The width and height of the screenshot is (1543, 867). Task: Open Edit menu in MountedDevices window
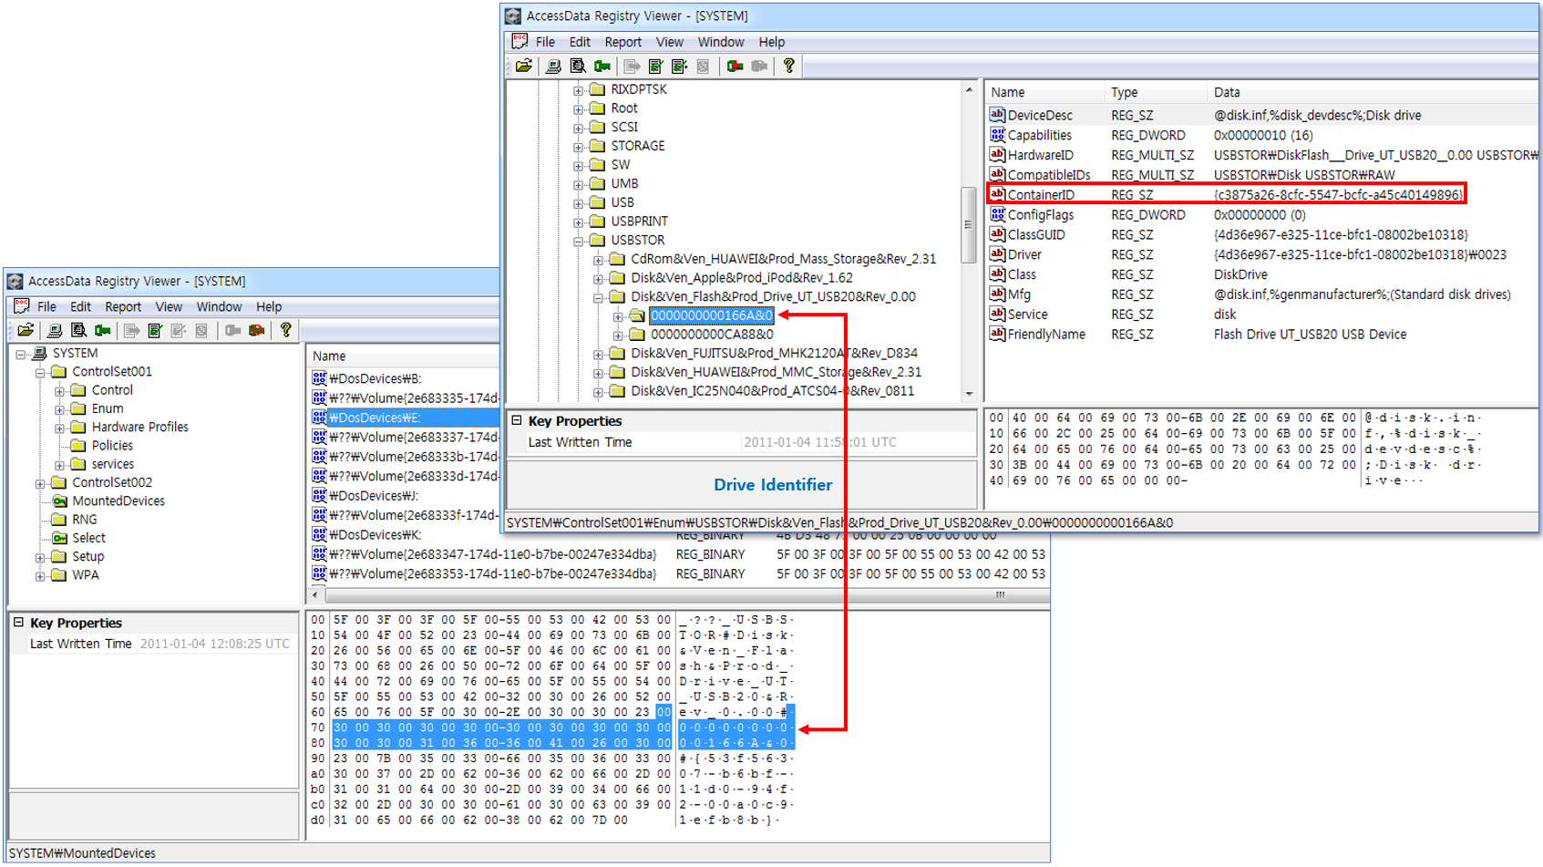pyautogui.click(x=80, y=307)
